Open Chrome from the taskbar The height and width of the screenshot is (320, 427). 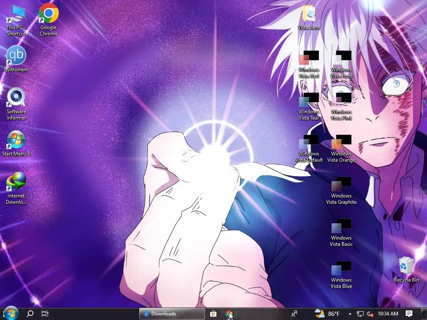point(229,314)
